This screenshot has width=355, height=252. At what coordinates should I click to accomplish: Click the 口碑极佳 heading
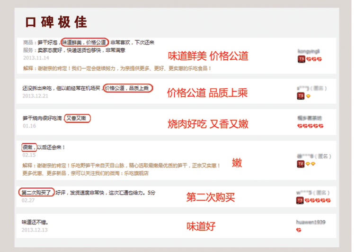pos(56,22)
